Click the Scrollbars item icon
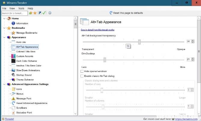201x121 pixels. tap(14, 108)
